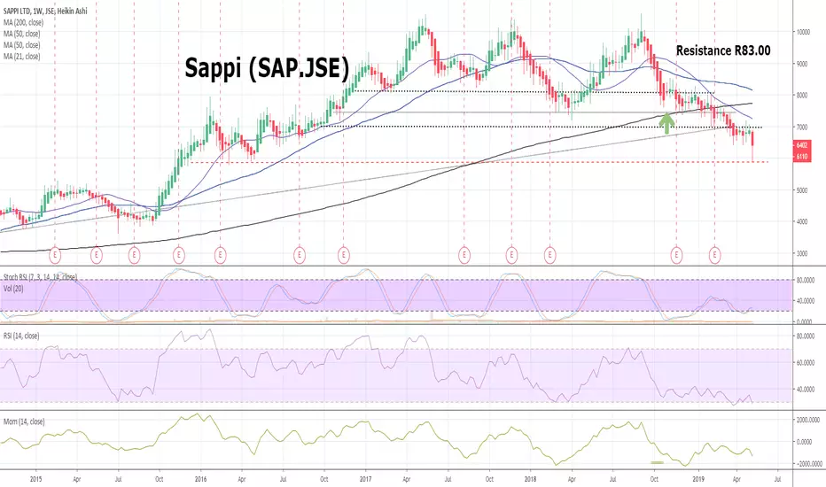Select the Vol (20) indicator legend
This screenshot has height=487, width=826.
pos(13,289)
